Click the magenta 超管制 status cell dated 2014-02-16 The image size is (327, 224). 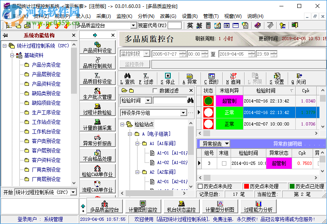[x=229, y=101]
